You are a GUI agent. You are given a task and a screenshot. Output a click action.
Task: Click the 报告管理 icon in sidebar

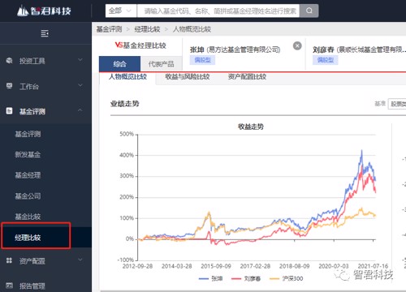(9, 286)
